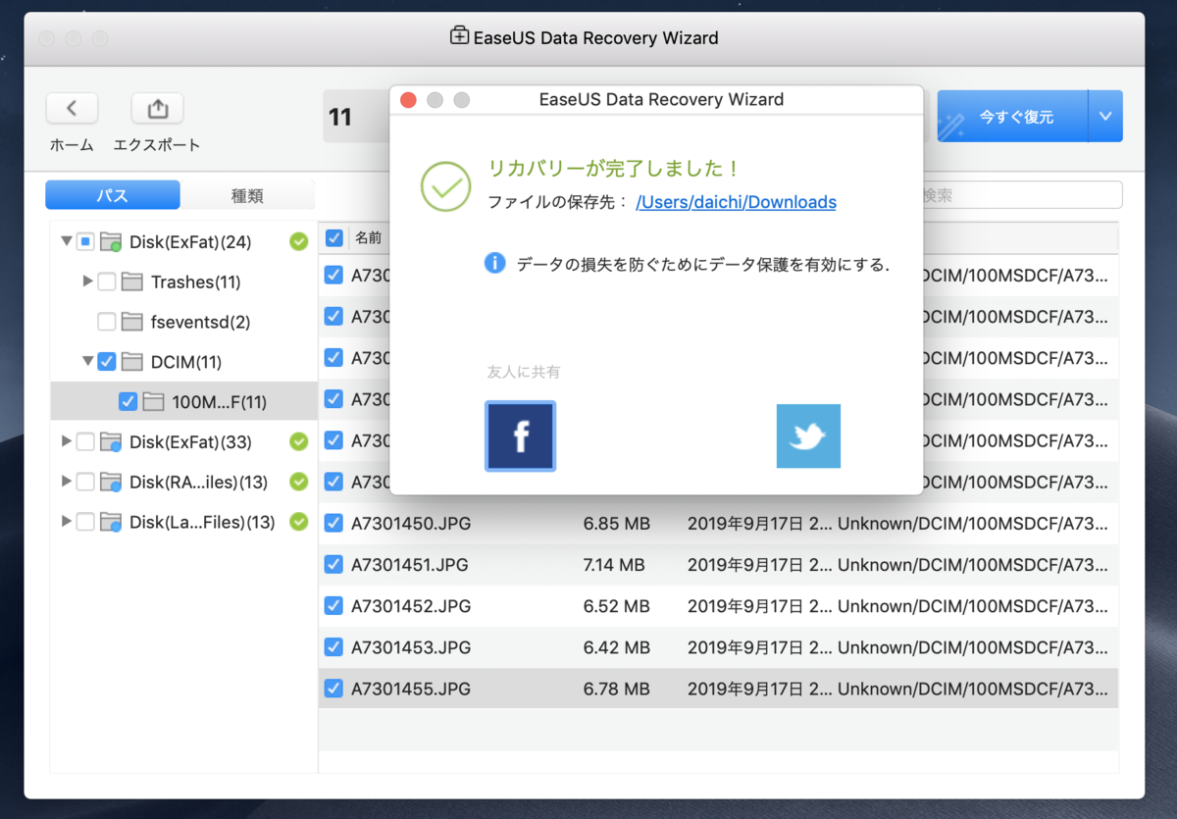Click the 100M...F(11) folder icon
Screen dimensions: 1177x819
(x=153, y=402)
